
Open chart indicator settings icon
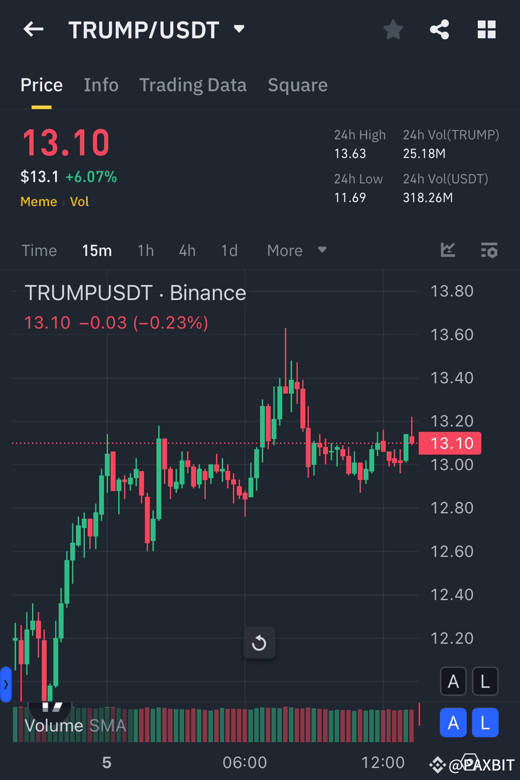489,250
